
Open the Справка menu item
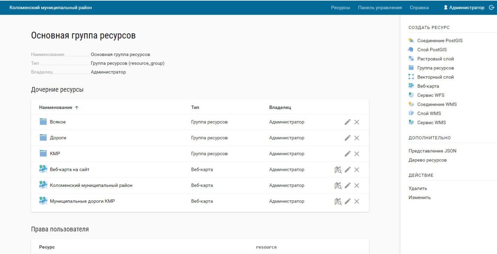click(419, 8)
